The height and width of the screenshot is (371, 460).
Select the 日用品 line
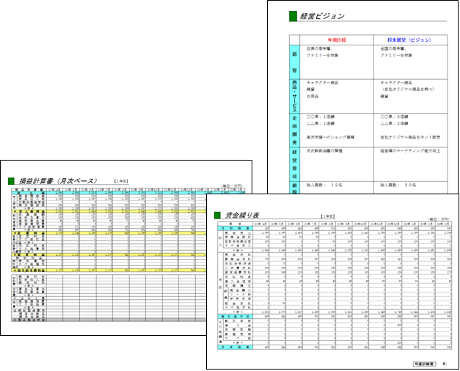[313, 96]
